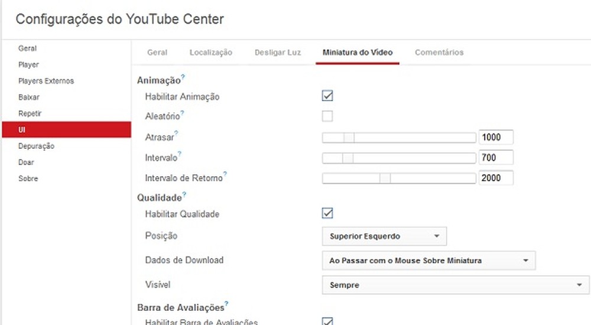Click the Habilitar Animação label
This screenshot has width=591, height=325.
182,96
